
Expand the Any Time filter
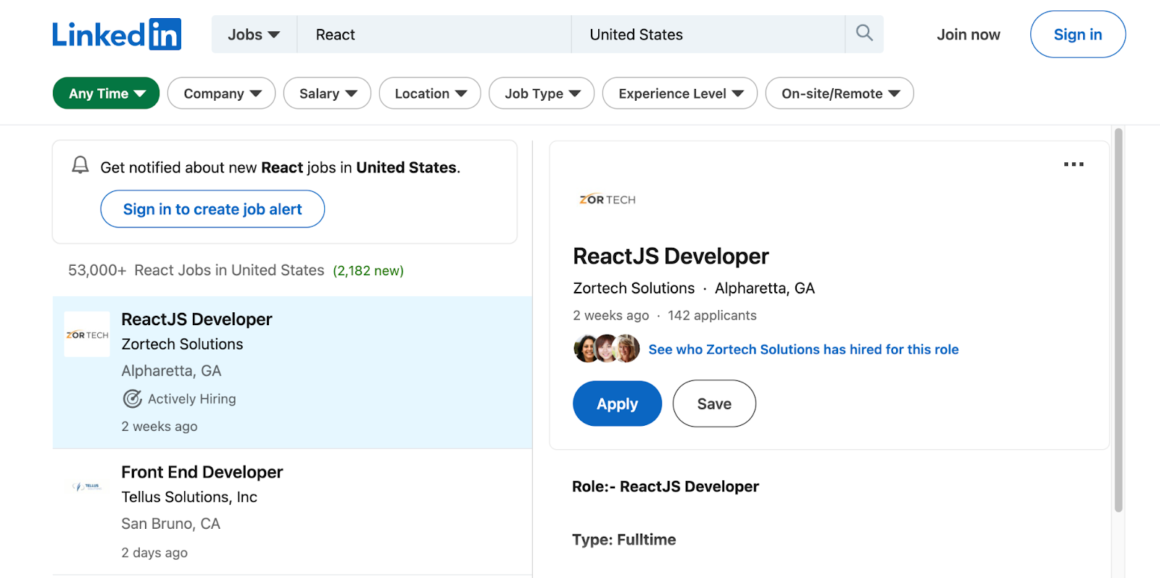pos(107,93)
